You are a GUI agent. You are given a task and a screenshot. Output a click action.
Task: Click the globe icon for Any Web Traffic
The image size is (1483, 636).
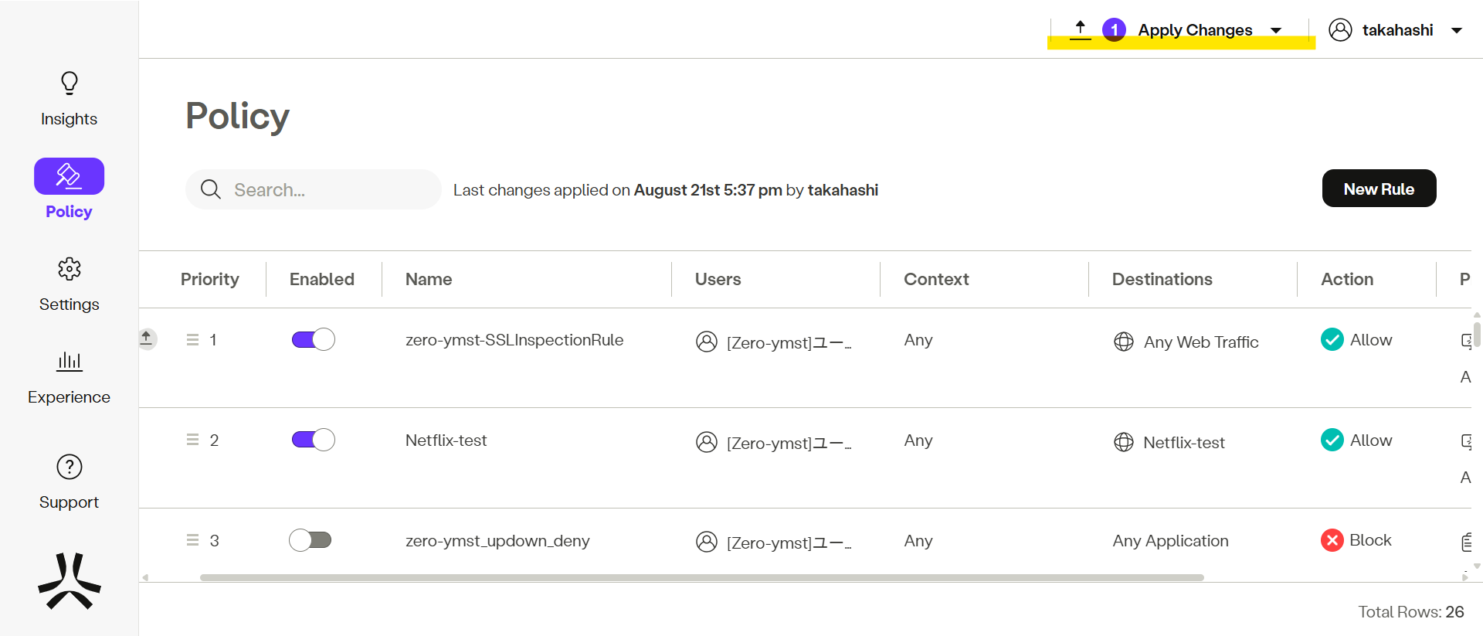1124,342
